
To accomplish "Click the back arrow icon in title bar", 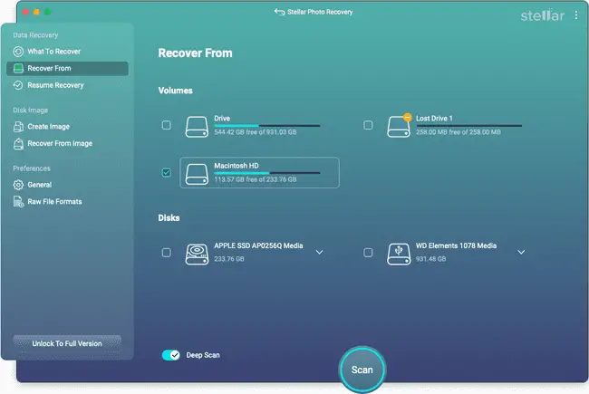I will click(x=279, y=12).
